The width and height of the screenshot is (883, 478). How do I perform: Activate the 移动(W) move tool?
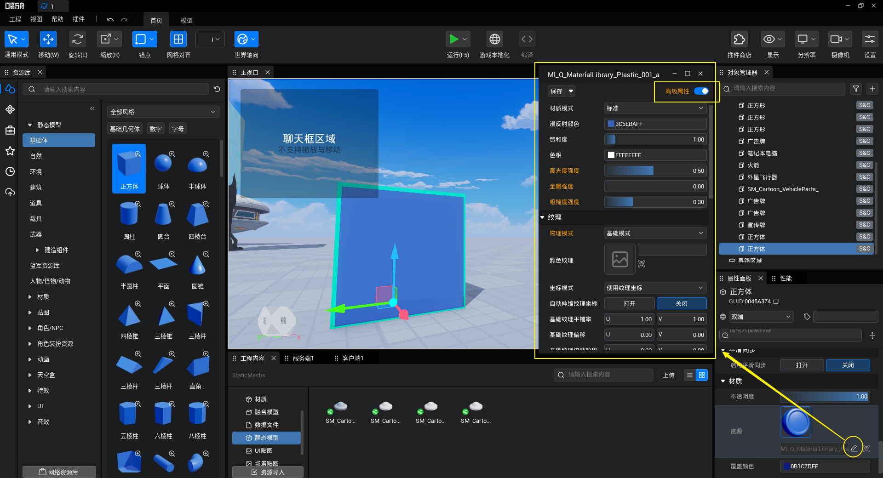(x=48, y=39)
